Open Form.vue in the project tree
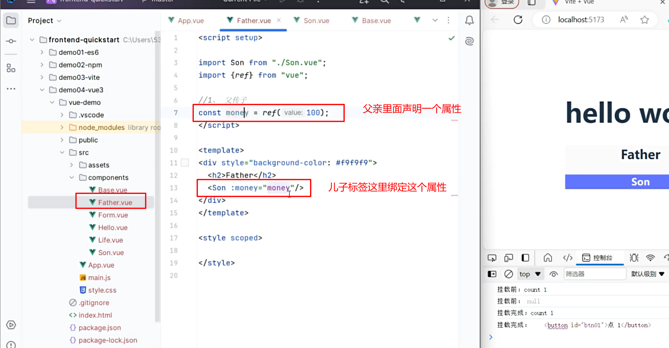 pyautogui.click(x=113, y=215)
